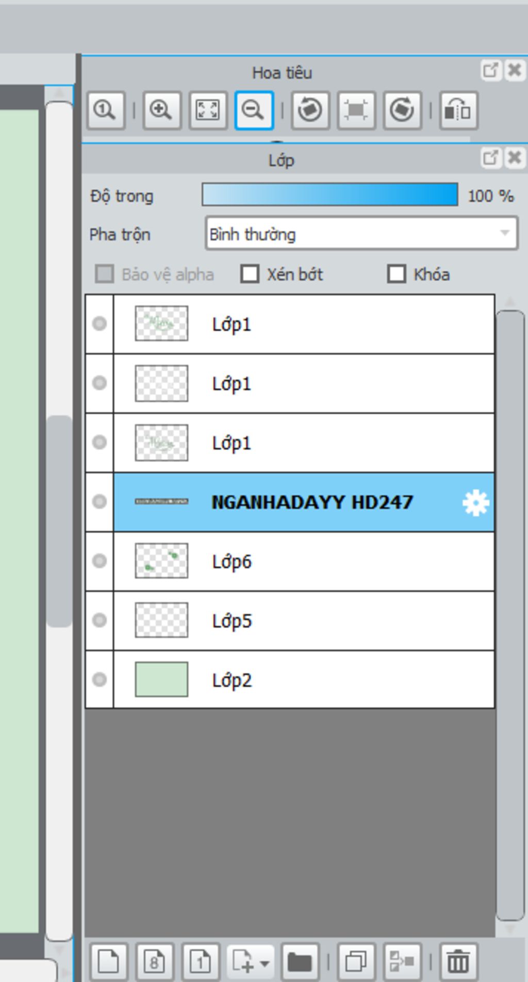The height and width of the screenshot is (982, 528).
Task: Expand the add special layer dropdown arrow
Action: point(265,963)
